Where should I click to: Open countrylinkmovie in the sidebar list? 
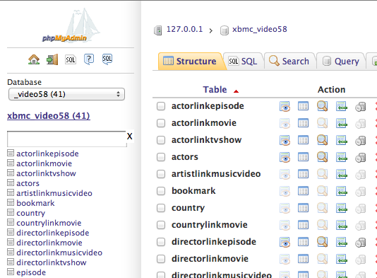pyautogui.click(x=49, y=223)
